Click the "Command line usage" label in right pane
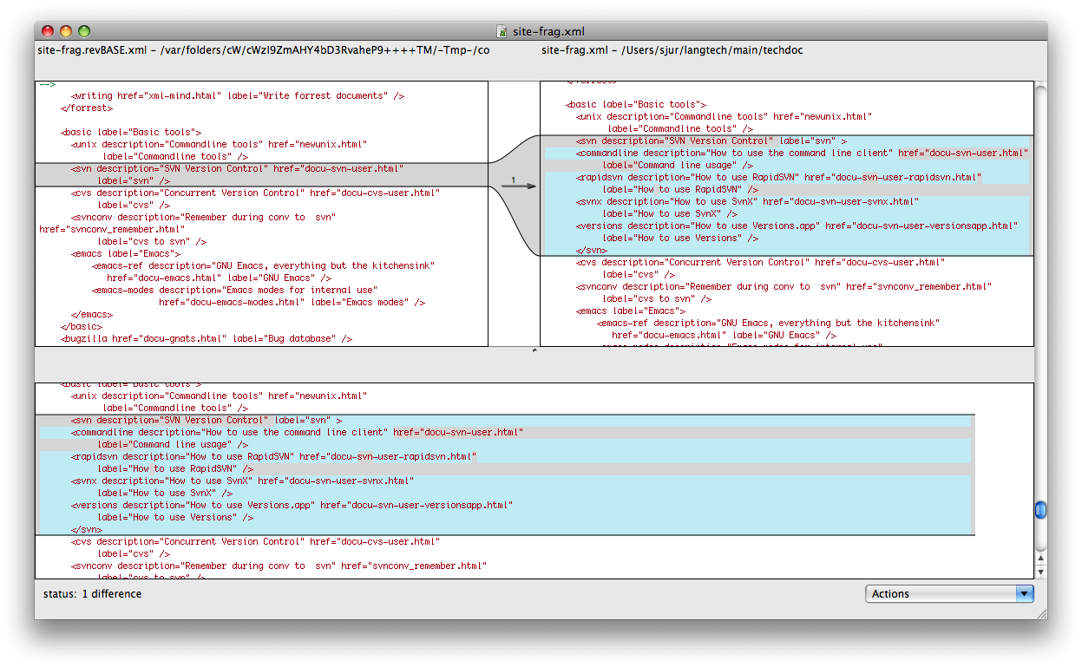The image size is (1082, 667). click(678, 165)
